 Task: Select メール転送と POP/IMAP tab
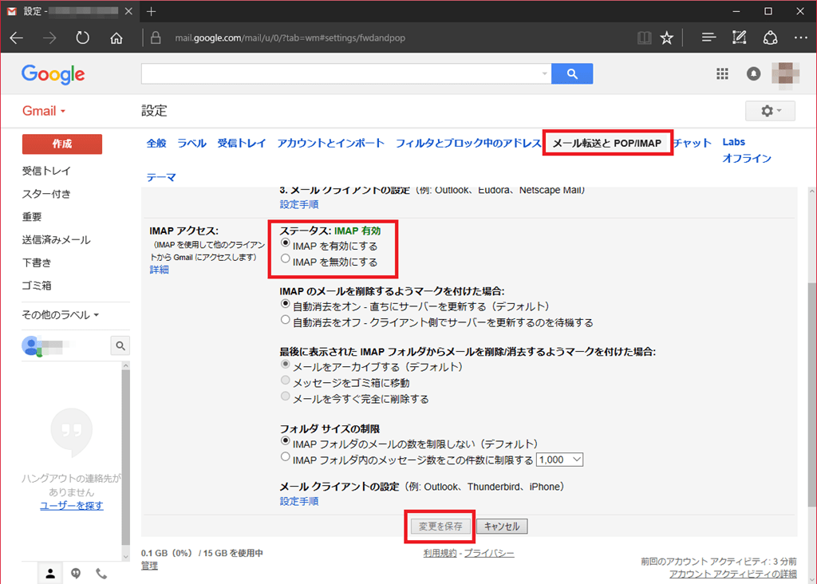coord(607,144)
